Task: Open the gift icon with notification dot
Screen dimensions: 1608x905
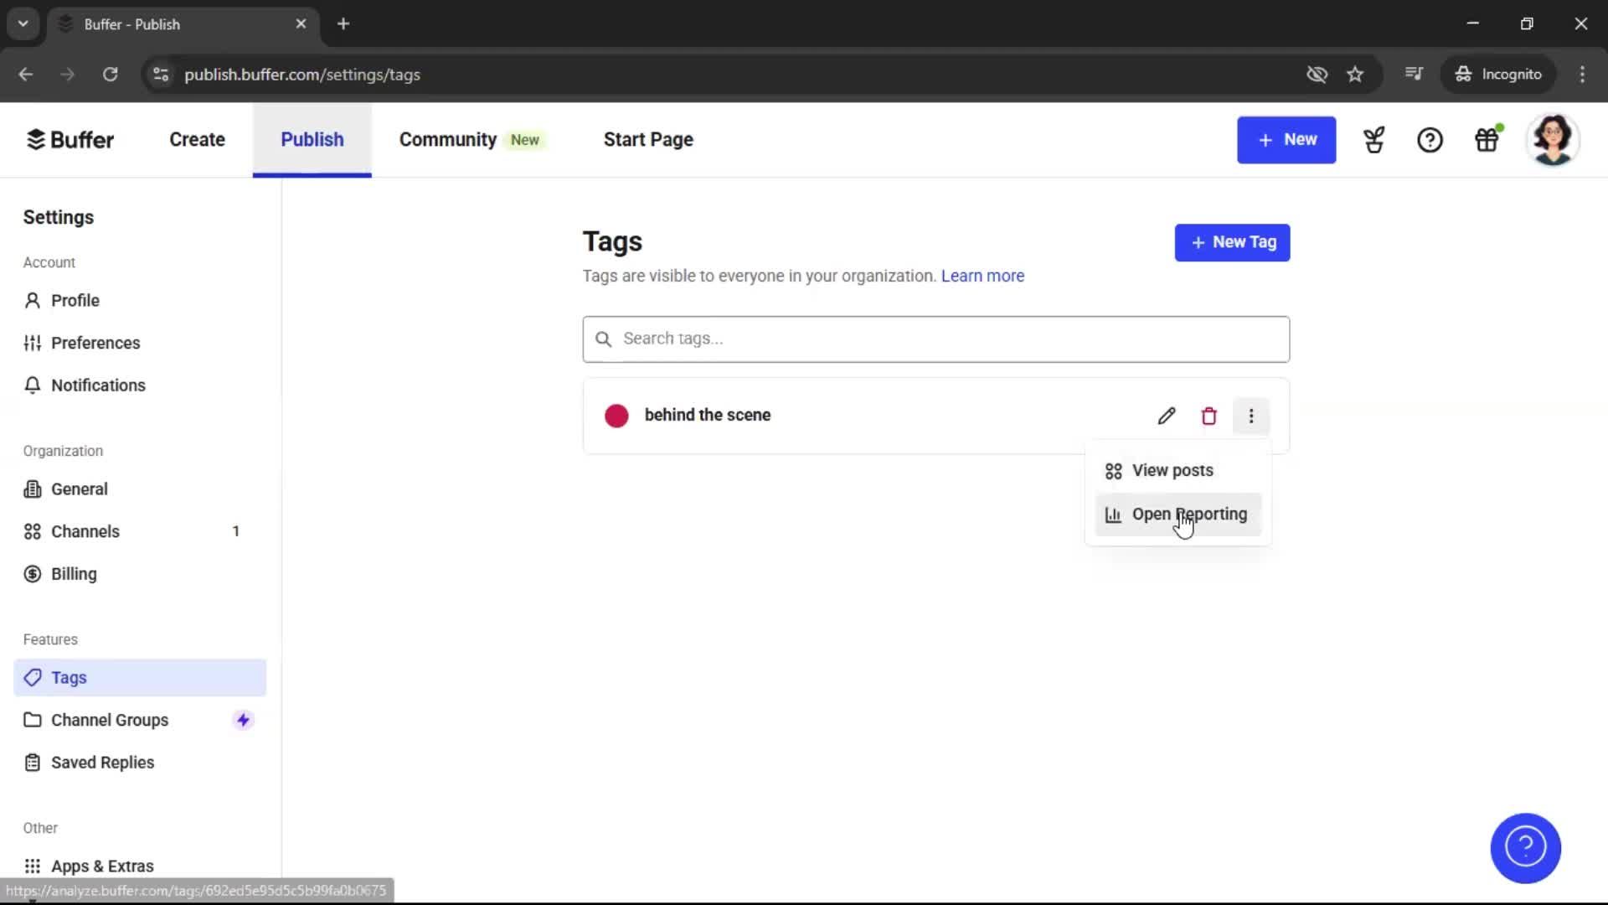Action: tap(1487, 140)
